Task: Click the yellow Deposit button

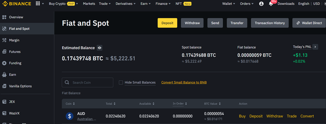Action: click(168, 23)
